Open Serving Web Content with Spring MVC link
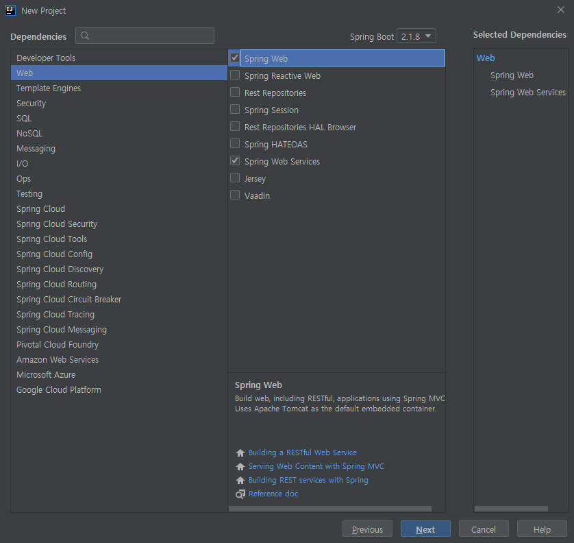Screen dimensions: 574x543 click(x=316, y=466)
